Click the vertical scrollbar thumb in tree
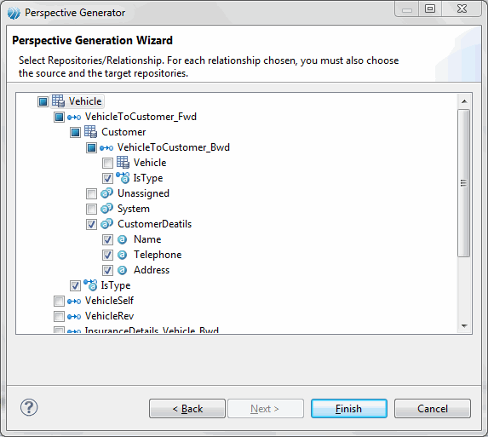The height and width of the screenshot is (437, 488). 463,183
